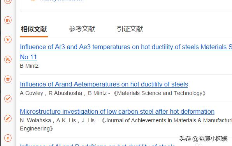Open 'Influence of Arand Aetemperatures' article link

pyautogui.click(x=104, y=84)
